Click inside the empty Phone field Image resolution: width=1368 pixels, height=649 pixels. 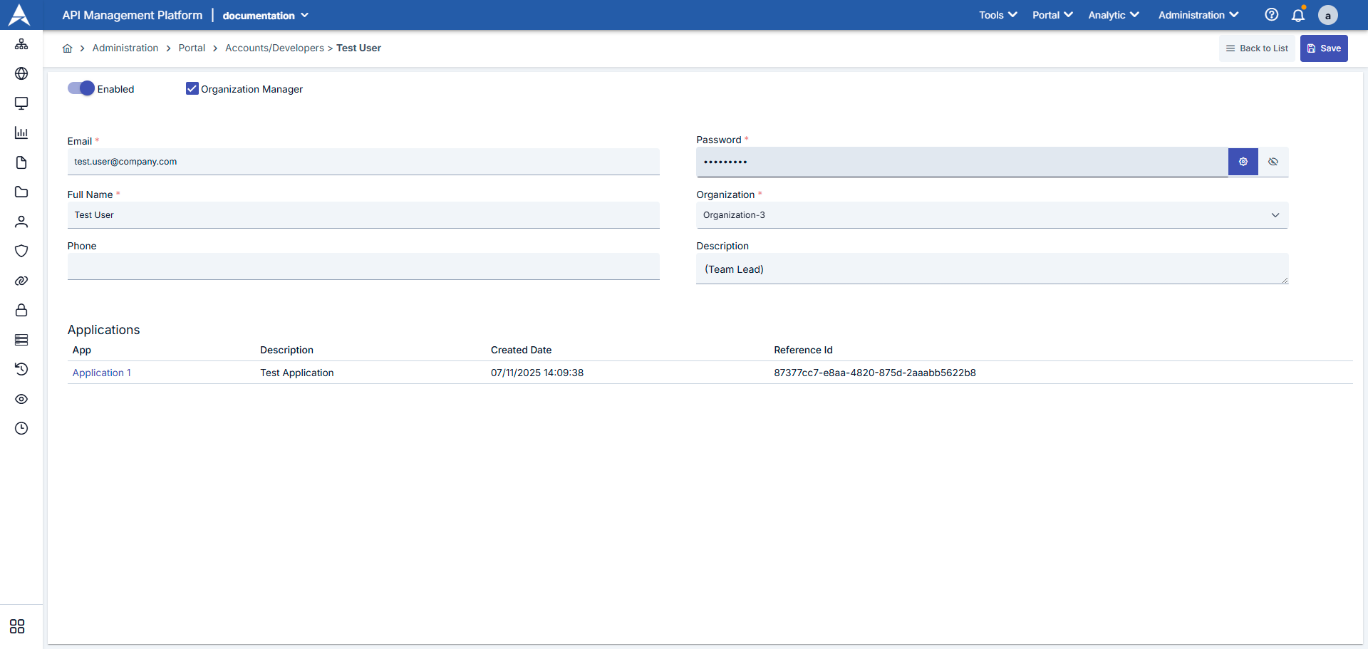pos(363,266)
